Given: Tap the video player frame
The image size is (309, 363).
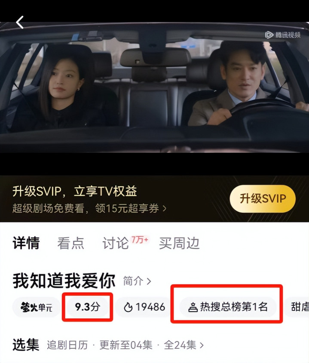Looking at the screenshot, I should point(154,87).
